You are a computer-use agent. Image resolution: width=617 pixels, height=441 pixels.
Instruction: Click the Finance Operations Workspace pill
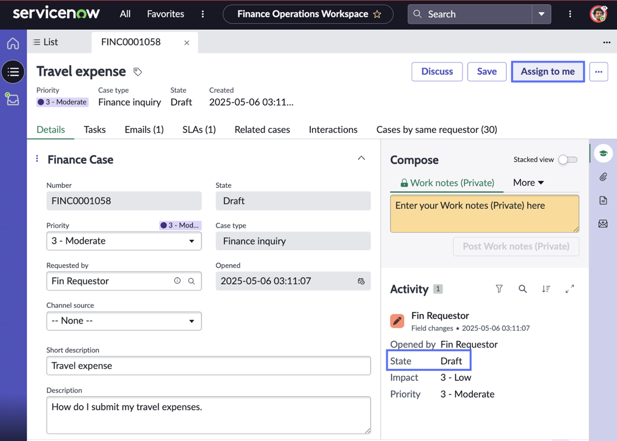(308, 14)
